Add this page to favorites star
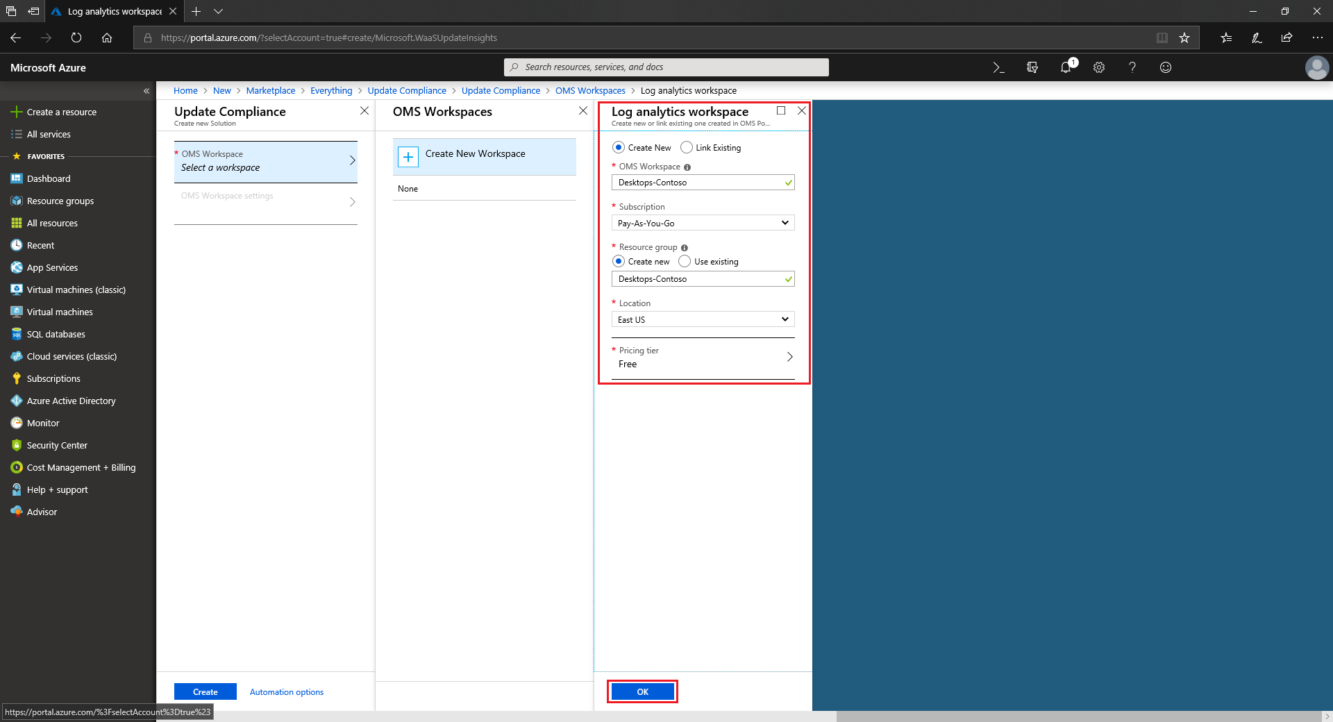The image size is (1333, 722). click(x=1184, y=37)
